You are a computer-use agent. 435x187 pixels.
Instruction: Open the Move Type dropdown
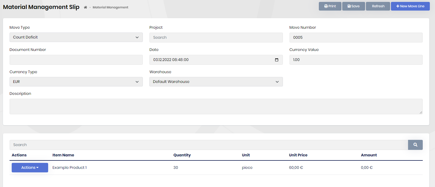point(76,37)
